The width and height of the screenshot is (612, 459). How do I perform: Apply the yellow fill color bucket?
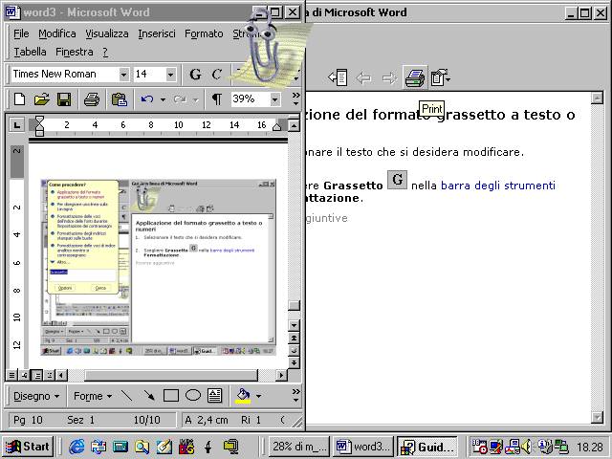(x=244, y=396)
